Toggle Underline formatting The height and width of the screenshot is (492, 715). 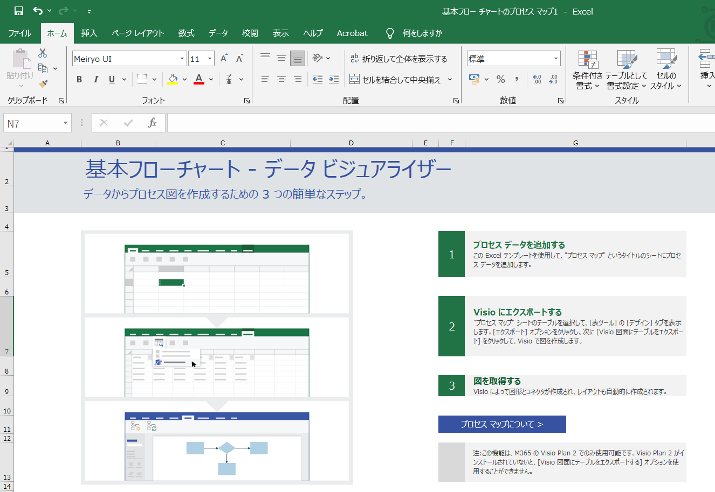click(112, 79)
